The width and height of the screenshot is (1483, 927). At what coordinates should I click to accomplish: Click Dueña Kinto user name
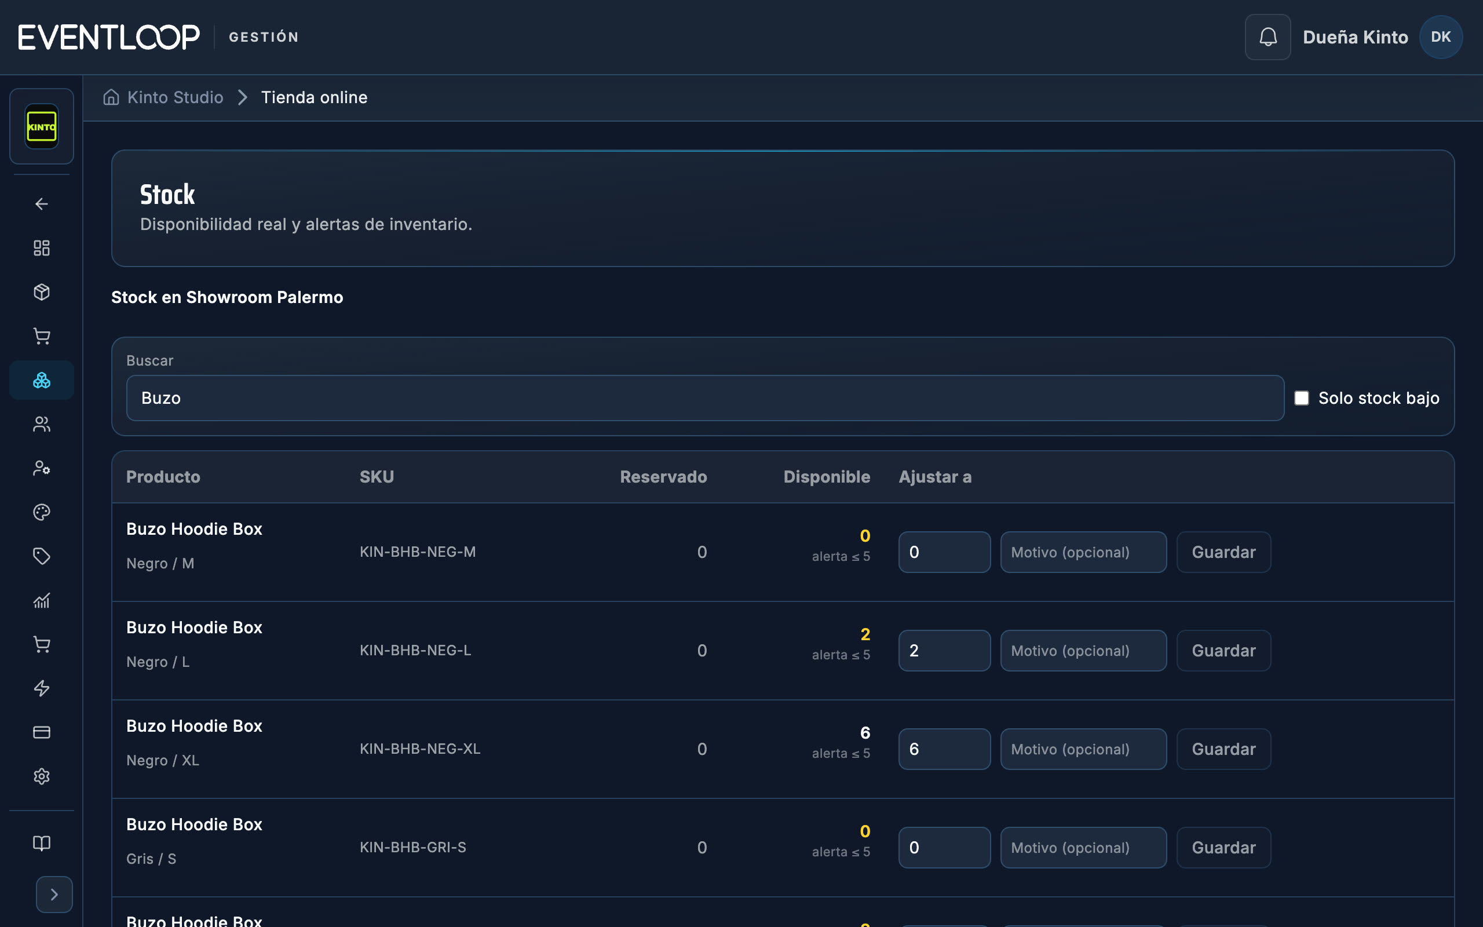(x=1356, y=38)
